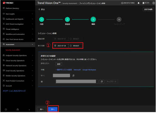
Task: Go back with 戻る link
Action: 42,9
